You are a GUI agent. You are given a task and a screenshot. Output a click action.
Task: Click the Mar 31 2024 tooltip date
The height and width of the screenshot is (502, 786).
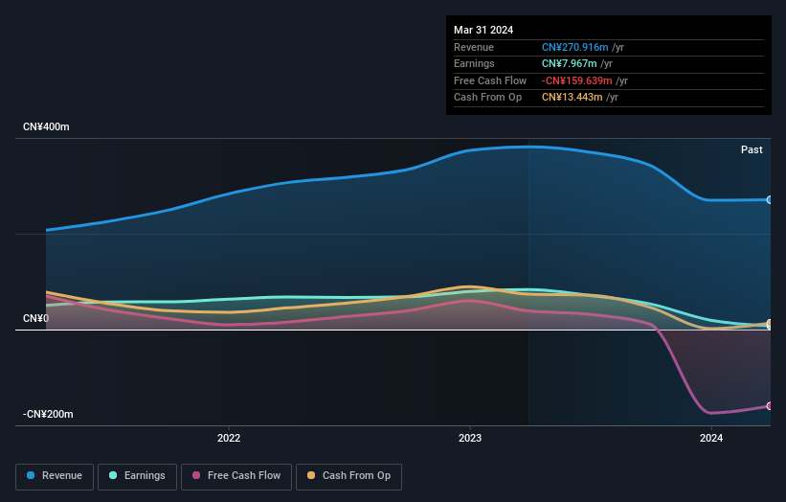tap(483, 30)
